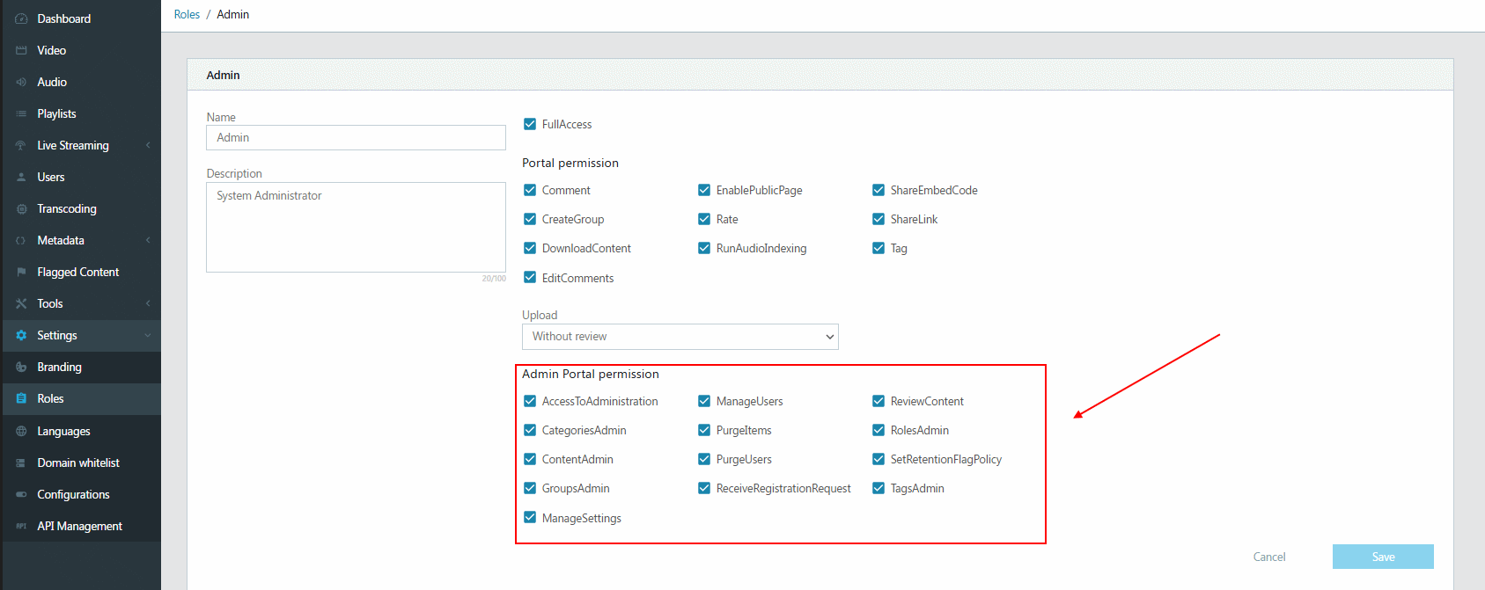Screen dimensions: 1485x590
Task: Toggle the RunAudioIndexing checkbox
Action: pos(704,248)
